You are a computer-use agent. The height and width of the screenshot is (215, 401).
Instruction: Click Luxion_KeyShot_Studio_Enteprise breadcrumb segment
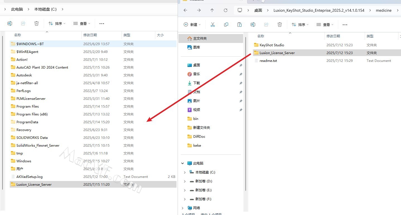click(319, 10)
